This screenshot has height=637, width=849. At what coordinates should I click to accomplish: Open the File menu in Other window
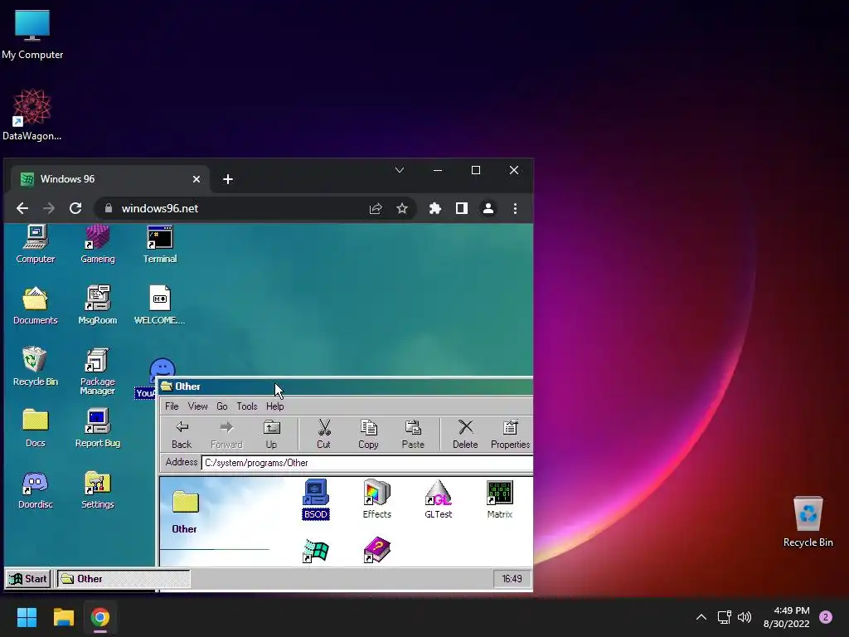pos(172,406)
